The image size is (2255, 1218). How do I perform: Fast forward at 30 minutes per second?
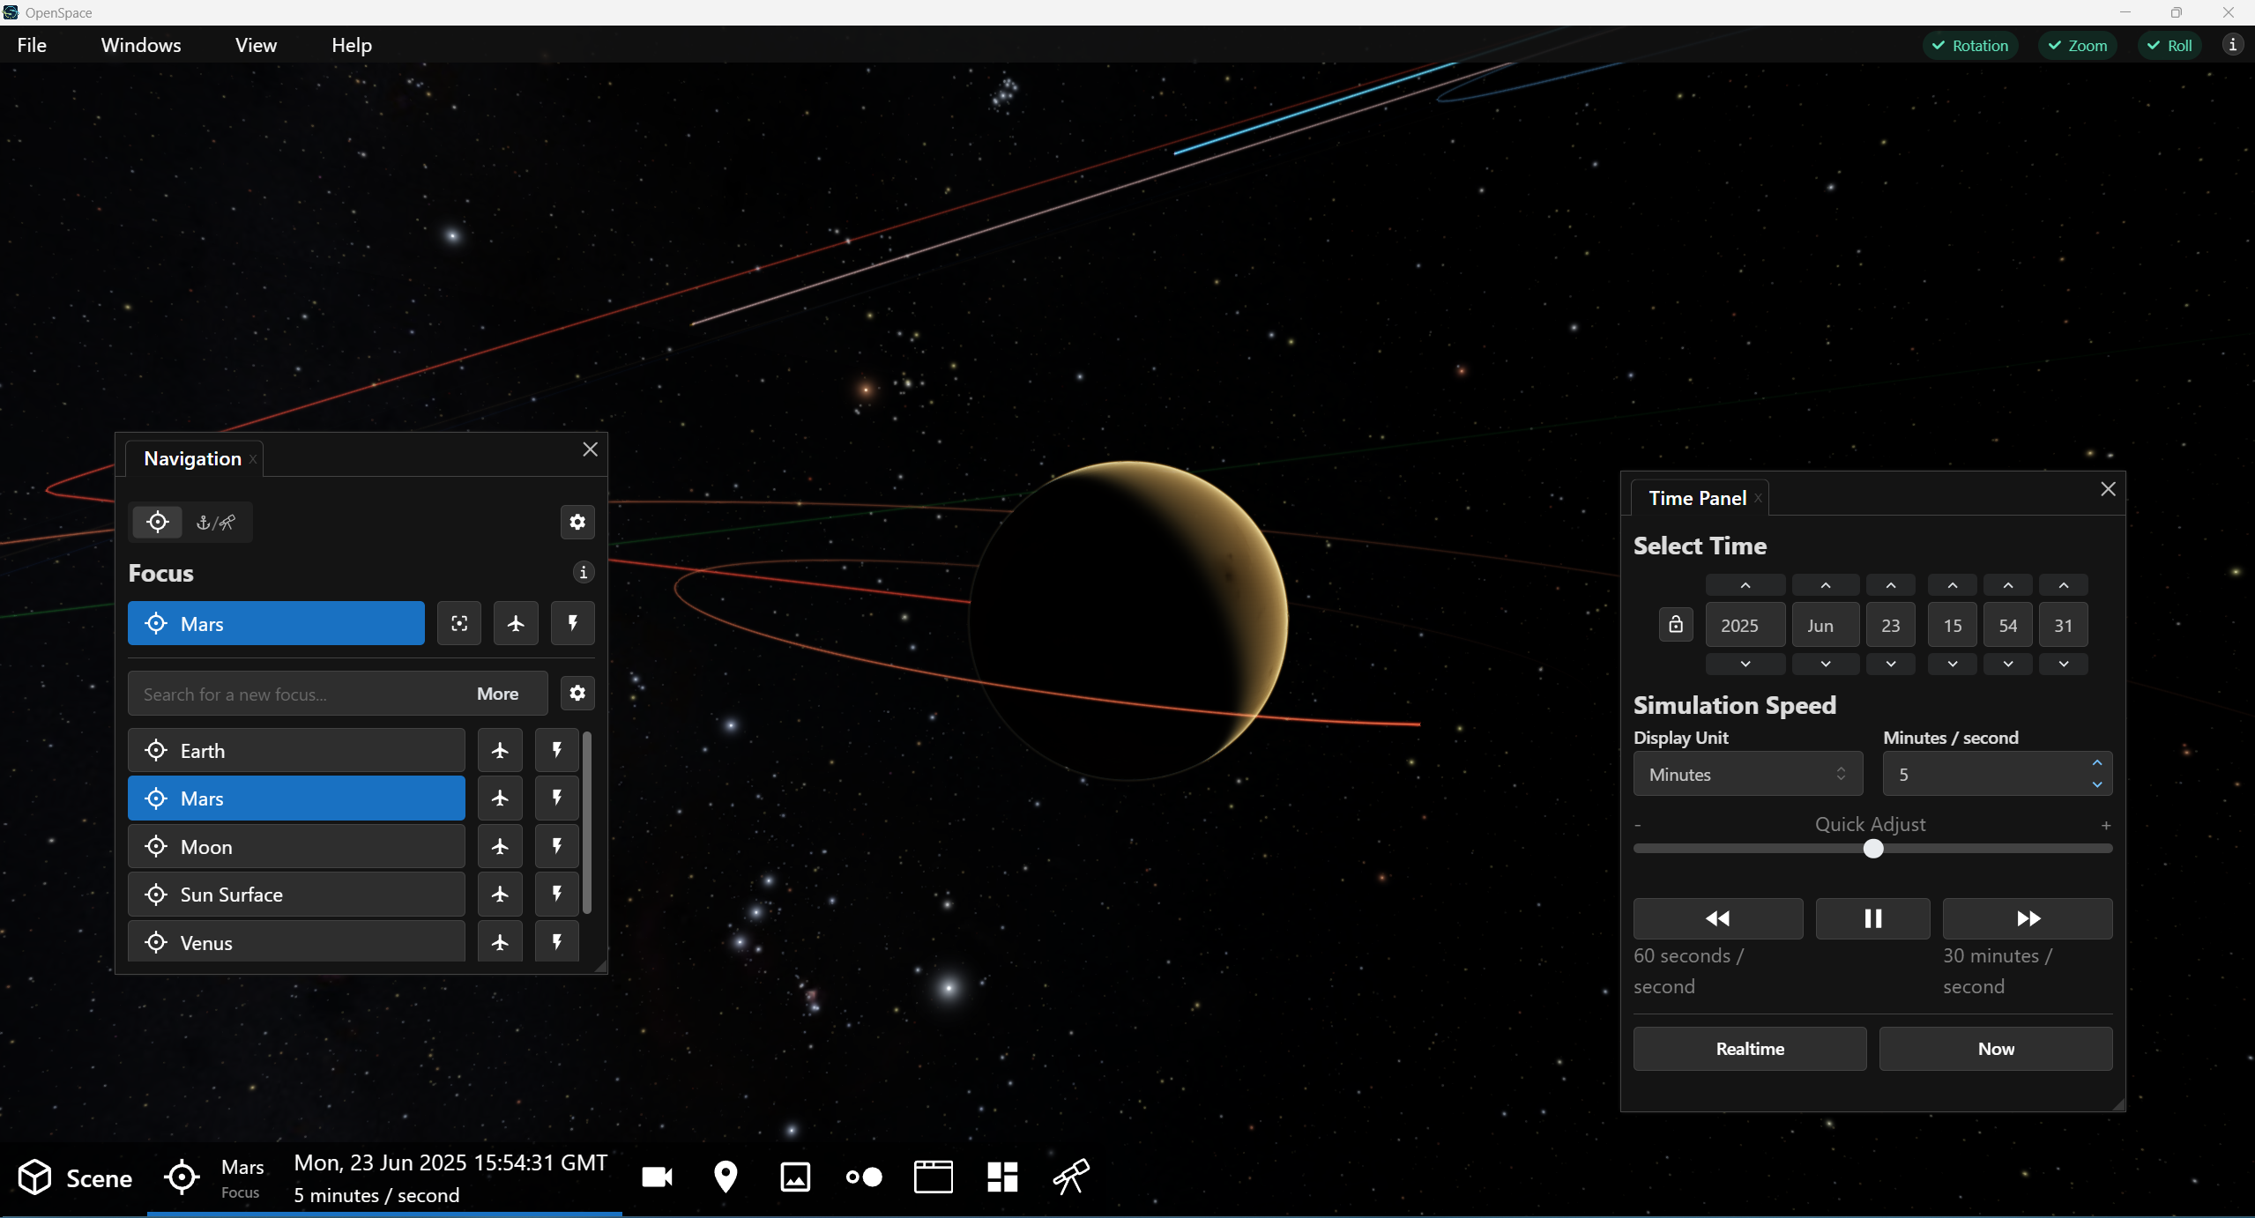click(2028, 919)
